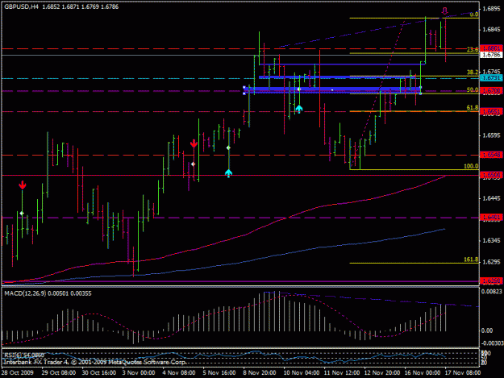Click the 10 Nov 04:00 time label
Viewport: 504px width, 378px height.
coord(302,373)
